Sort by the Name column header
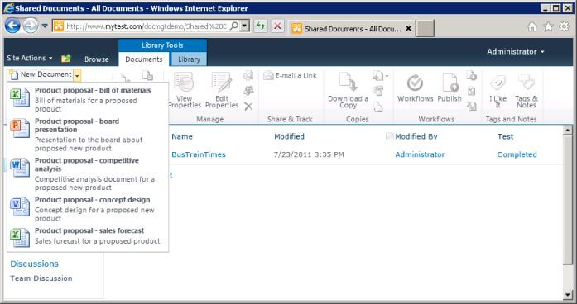Screen dimensions: 577x304 [182, 136]
